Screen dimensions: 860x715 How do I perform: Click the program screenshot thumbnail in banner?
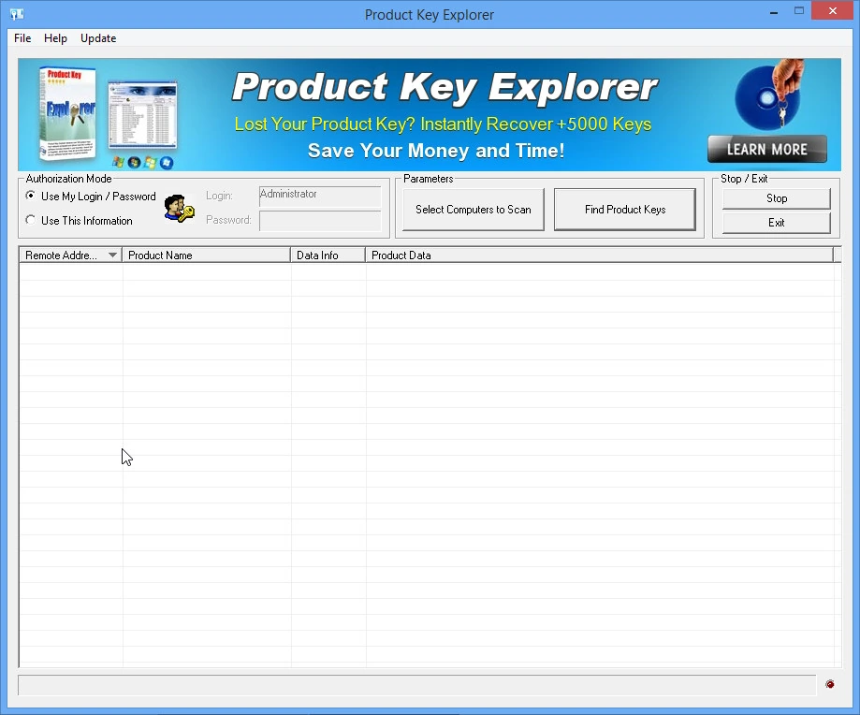tap(142, 115)
